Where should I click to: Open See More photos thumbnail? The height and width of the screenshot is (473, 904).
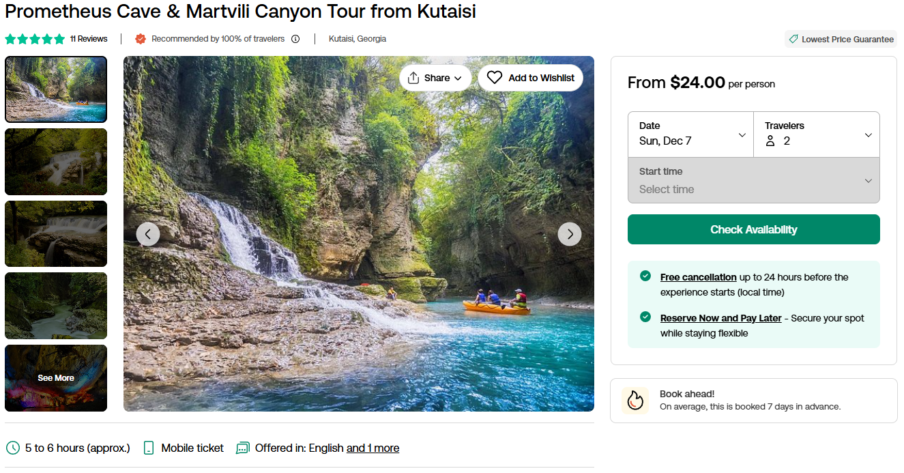click(56, 378)
